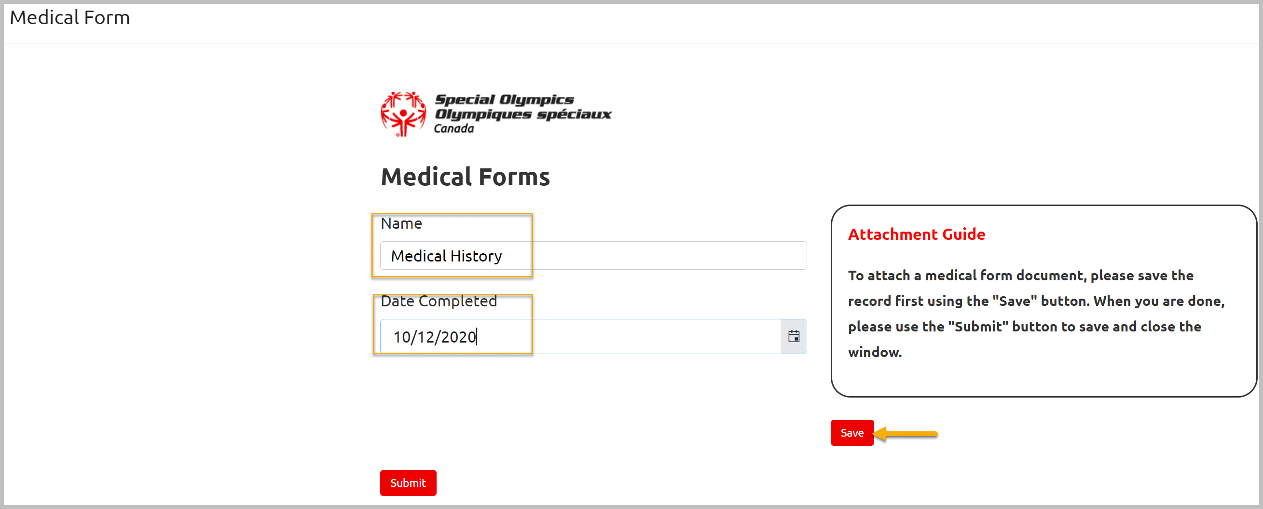Click the word Canada in the logo
The image size is (1263, 509).
coord(453,128)
